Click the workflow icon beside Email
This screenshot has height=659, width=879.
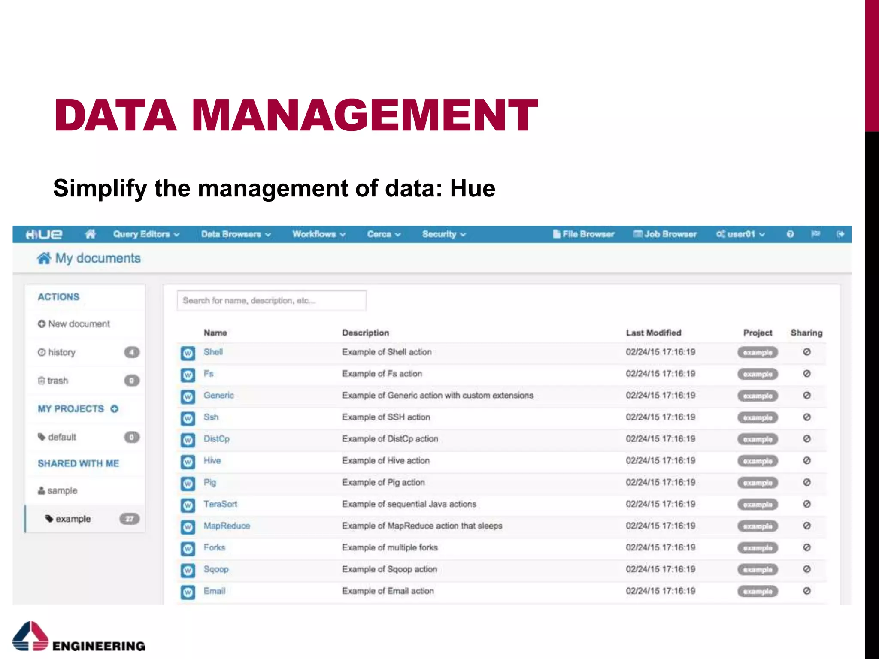point(188,592)
